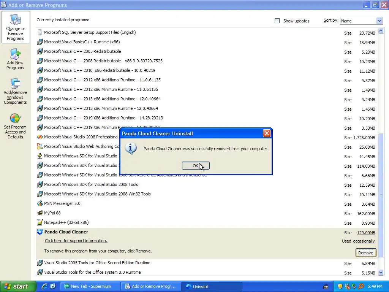Click scrollbar up arrow of programs list
389x292 pixels.
click(381, 31)
